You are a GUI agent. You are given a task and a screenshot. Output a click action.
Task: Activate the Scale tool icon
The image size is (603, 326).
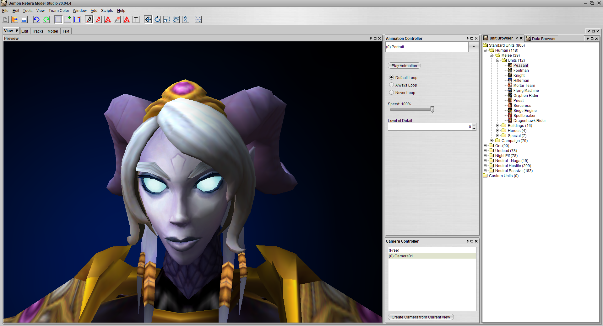click(167, 19)
